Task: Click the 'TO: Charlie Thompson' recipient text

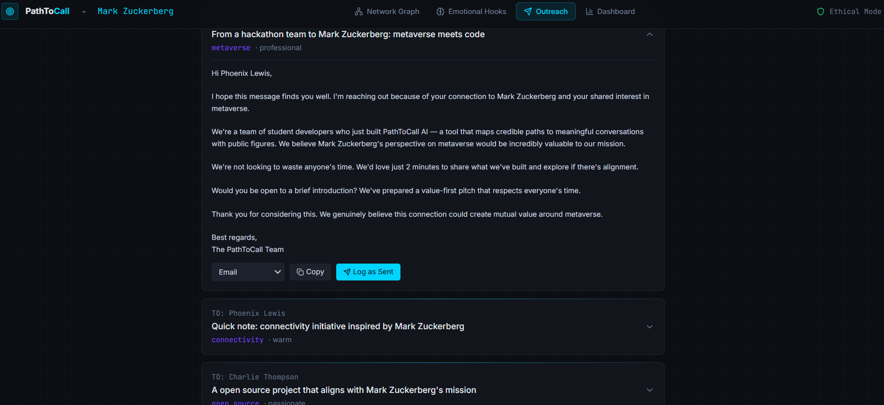Action: pyautogui.click(x=255, y=377)
